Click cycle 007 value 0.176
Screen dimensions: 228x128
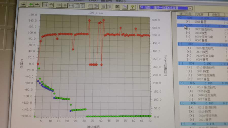coord(210,124)
